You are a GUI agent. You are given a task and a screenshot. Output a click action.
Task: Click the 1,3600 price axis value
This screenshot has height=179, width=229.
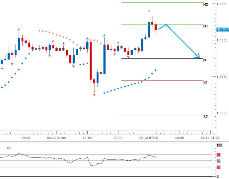[222, 40]
